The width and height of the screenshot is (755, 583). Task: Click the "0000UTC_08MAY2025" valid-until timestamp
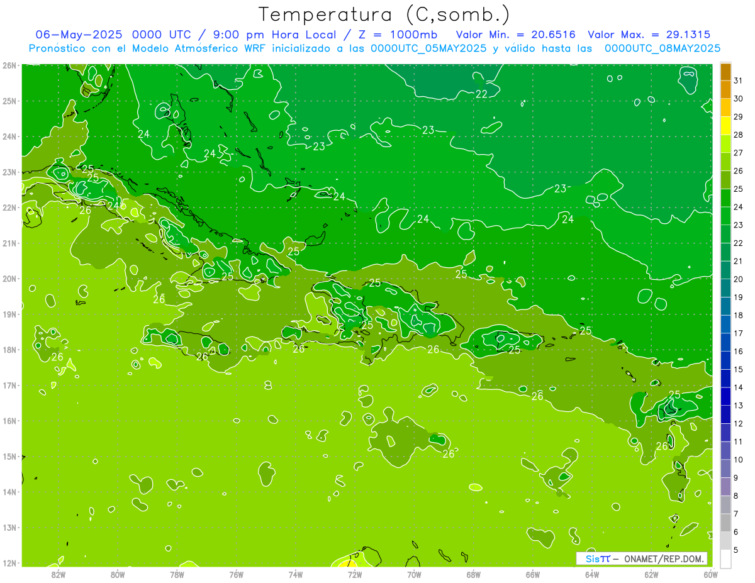click(663, 48)
